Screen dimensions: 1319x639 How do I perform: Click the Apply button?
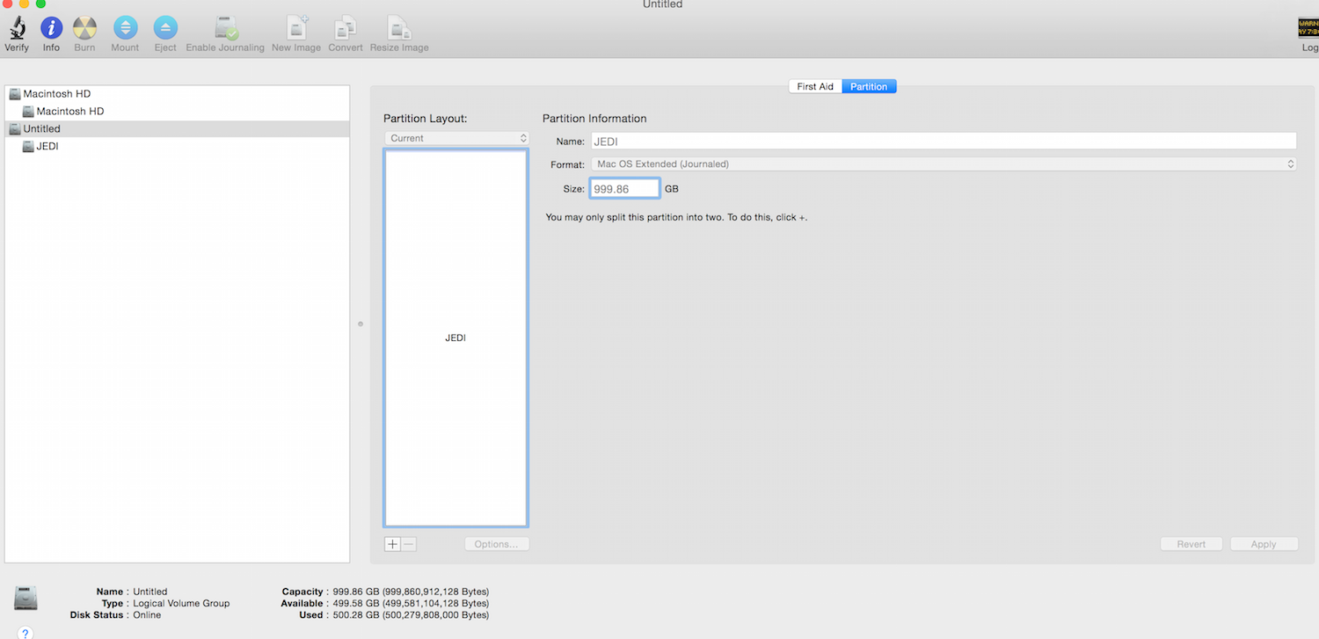tap(1264, 544)
